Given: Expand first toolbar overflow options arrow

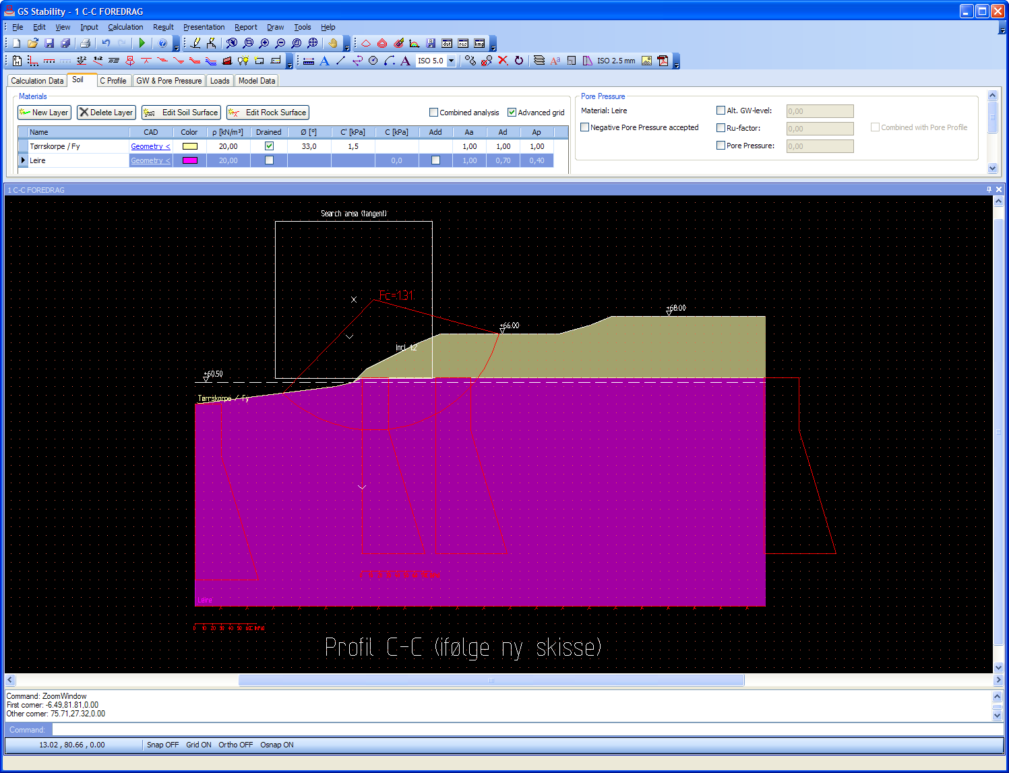Looking at the screenshot, I should [177, 44].
